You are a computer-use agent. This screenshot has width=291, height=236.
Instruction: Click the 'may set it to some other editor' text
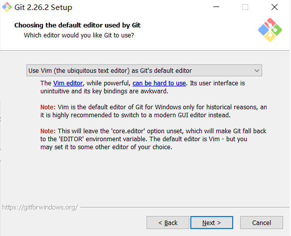point(106,147)
